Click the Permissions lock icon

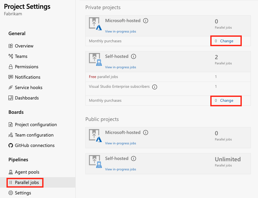pyautogui.click(x=11, y=67)
